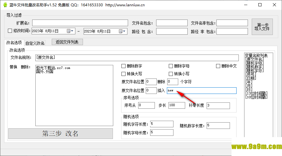Image resolution: width=282 pixels, height=156 pixels.
Task: Select [13位时间戳] in variable name list
Action: point(256,93)
